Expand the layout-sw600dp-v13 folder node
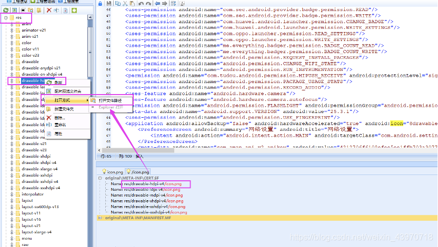Screen dimensions: 438x247 pyautogui.click(x=12, y=207)
